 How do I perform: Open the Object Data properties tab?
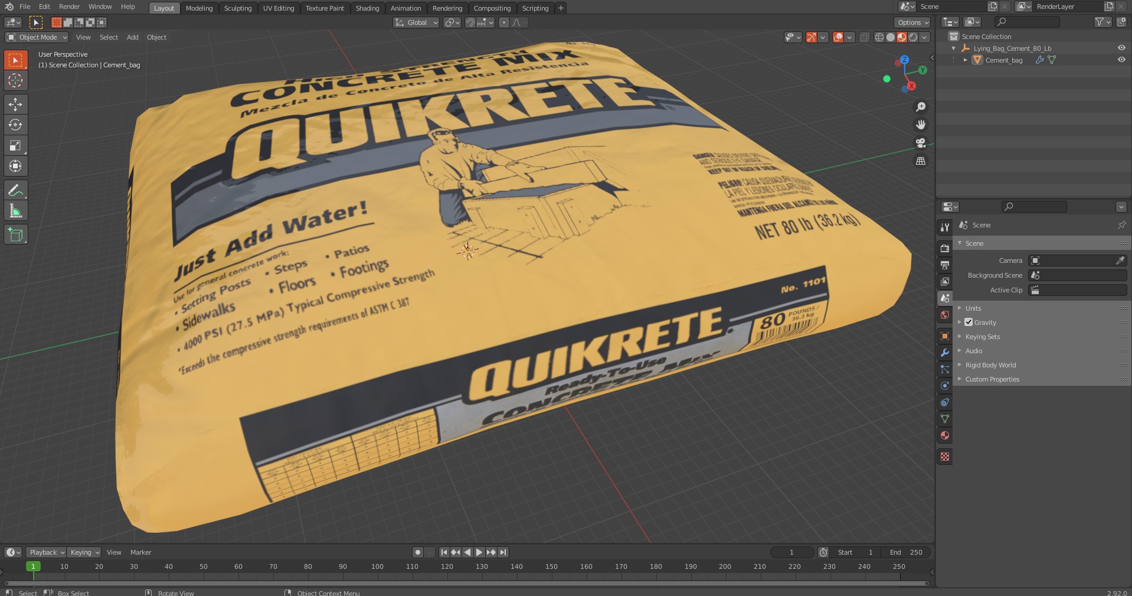pos(945,419)
